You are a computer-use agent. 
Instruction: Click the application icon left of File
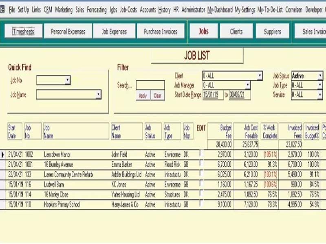2,9
